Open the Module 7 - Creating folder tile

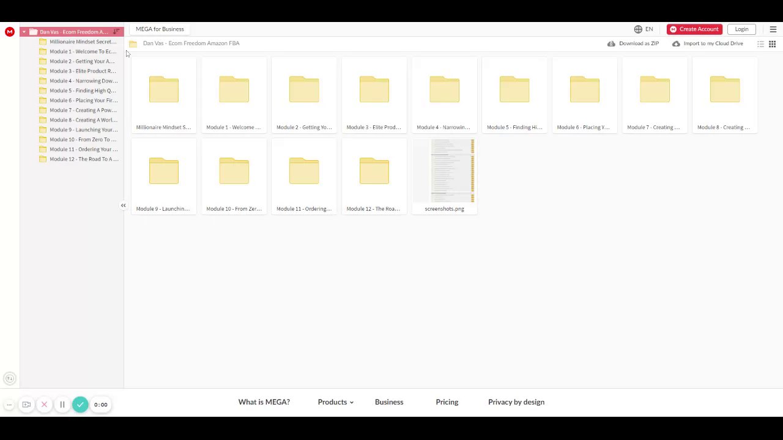click(x=655, y=95)
